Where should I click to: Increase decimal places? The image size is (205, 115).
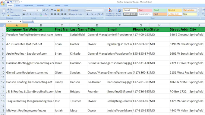click(99, 14)
